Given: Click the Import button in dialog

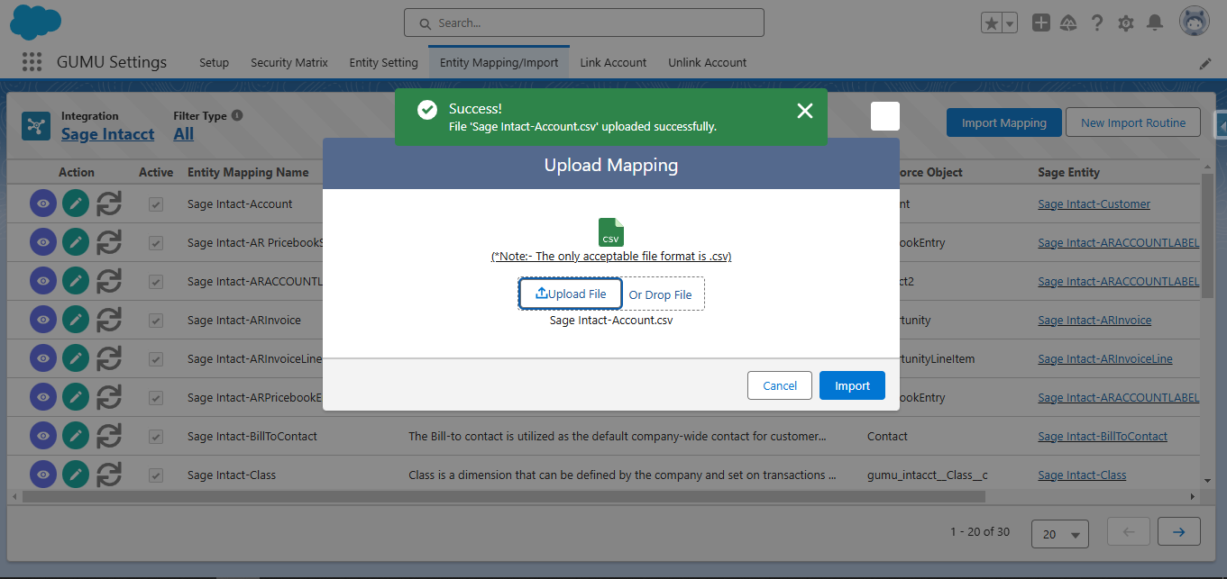Looking at the screenshot, I should tap(851, 385).
